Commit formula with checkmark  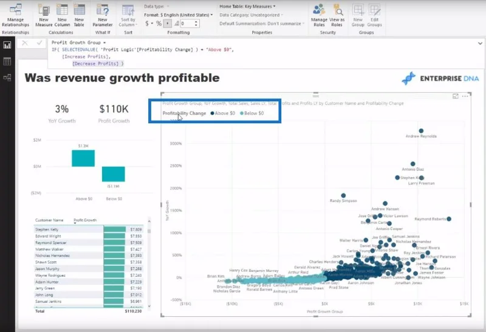39,42
